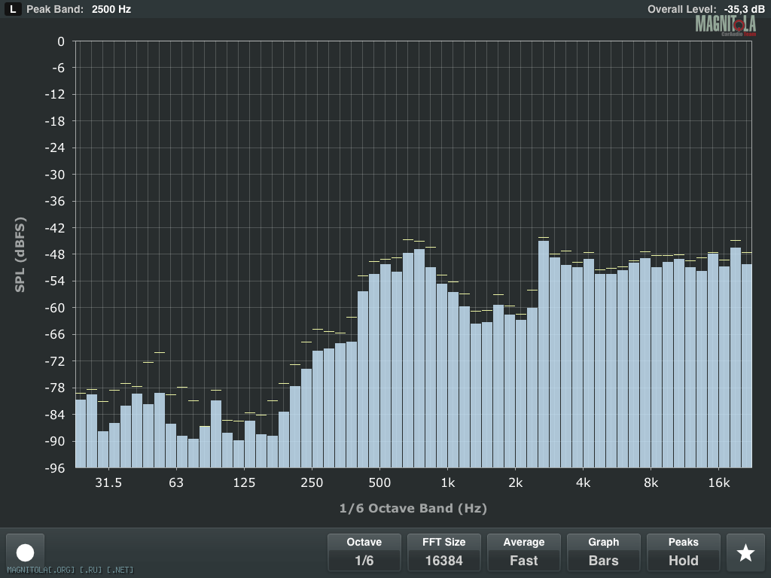Click the SPL (dBFS) vertical axis title
This screenshot has width=771, height=578.
click(20, 254)
